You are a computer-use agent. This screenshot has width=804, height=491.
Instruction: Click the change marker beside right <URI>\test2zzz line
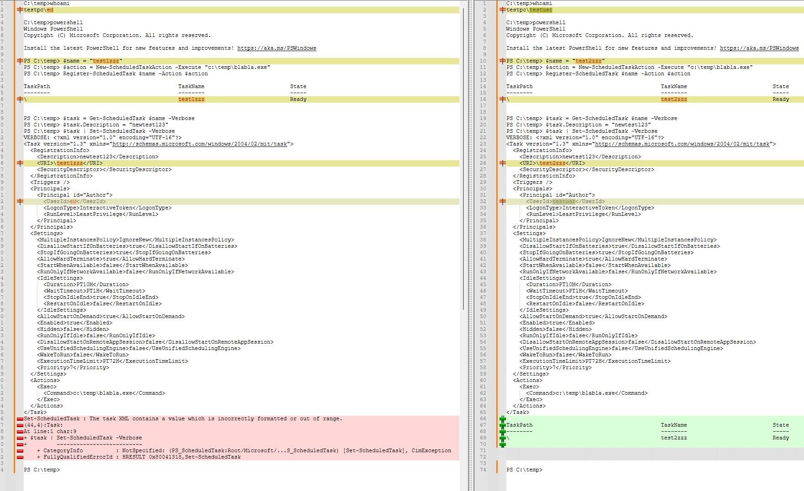tap(503, 163)
